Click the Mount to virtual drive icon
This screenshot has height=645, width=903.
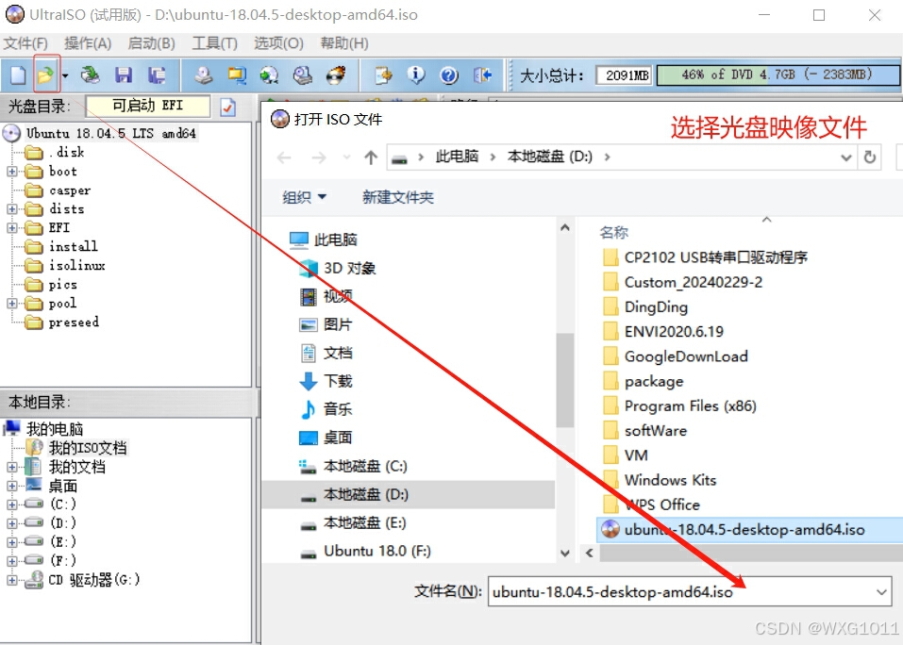coord(302,74)
